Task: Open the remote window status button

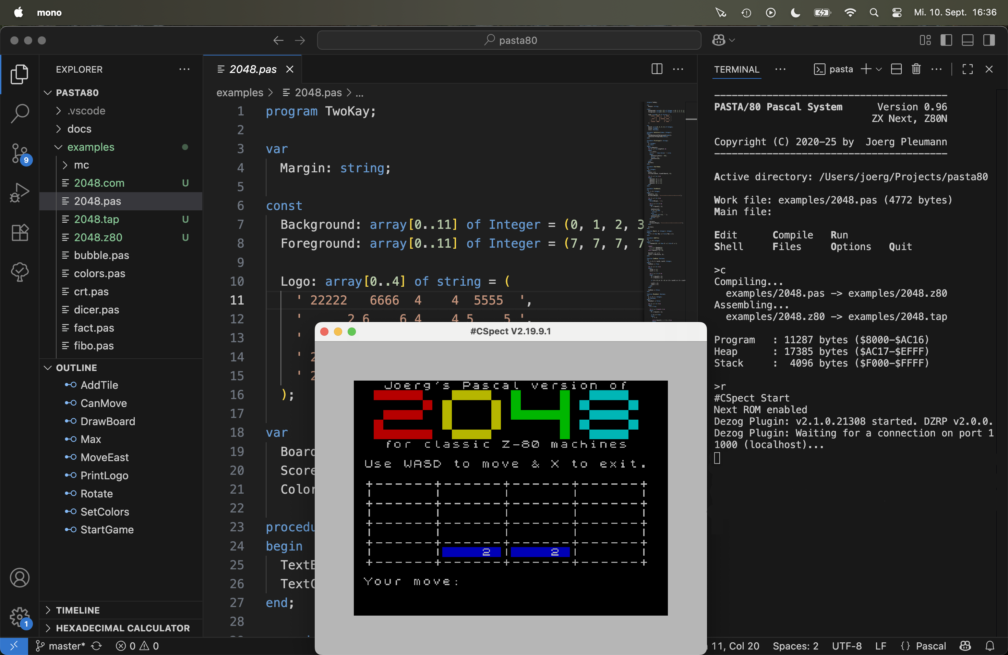Action: [14, 646]
